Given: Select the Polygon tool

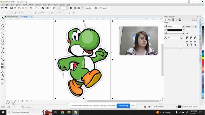Looking at the screenshot, I should tap(3, 47).
